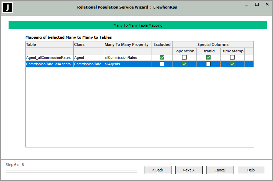Select the CommissionRate_allAgents table cell
The height and width of the screenshot is (181, 273).
point(48,64)
